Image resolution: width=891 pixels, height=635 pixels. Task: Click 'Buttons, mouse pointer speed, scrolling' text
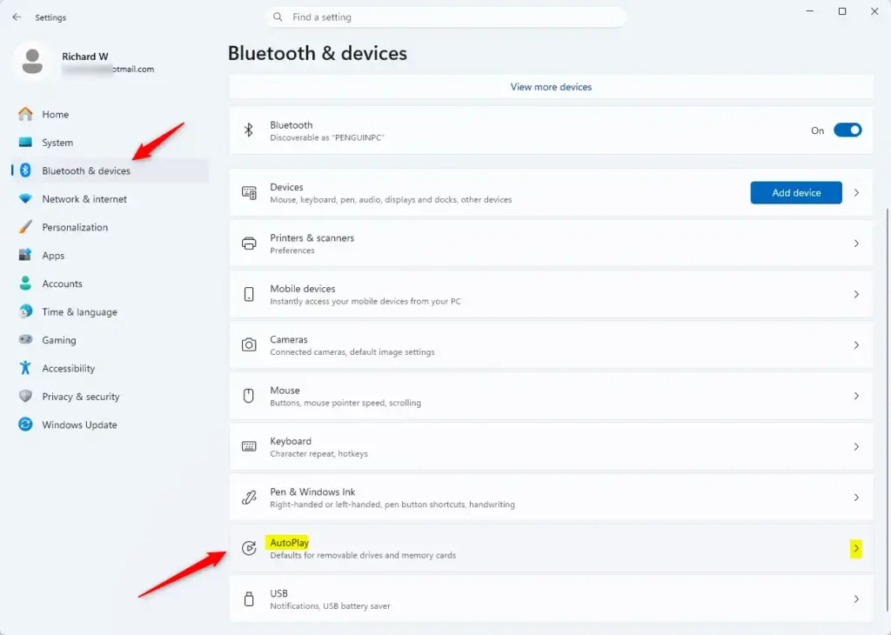345,403
